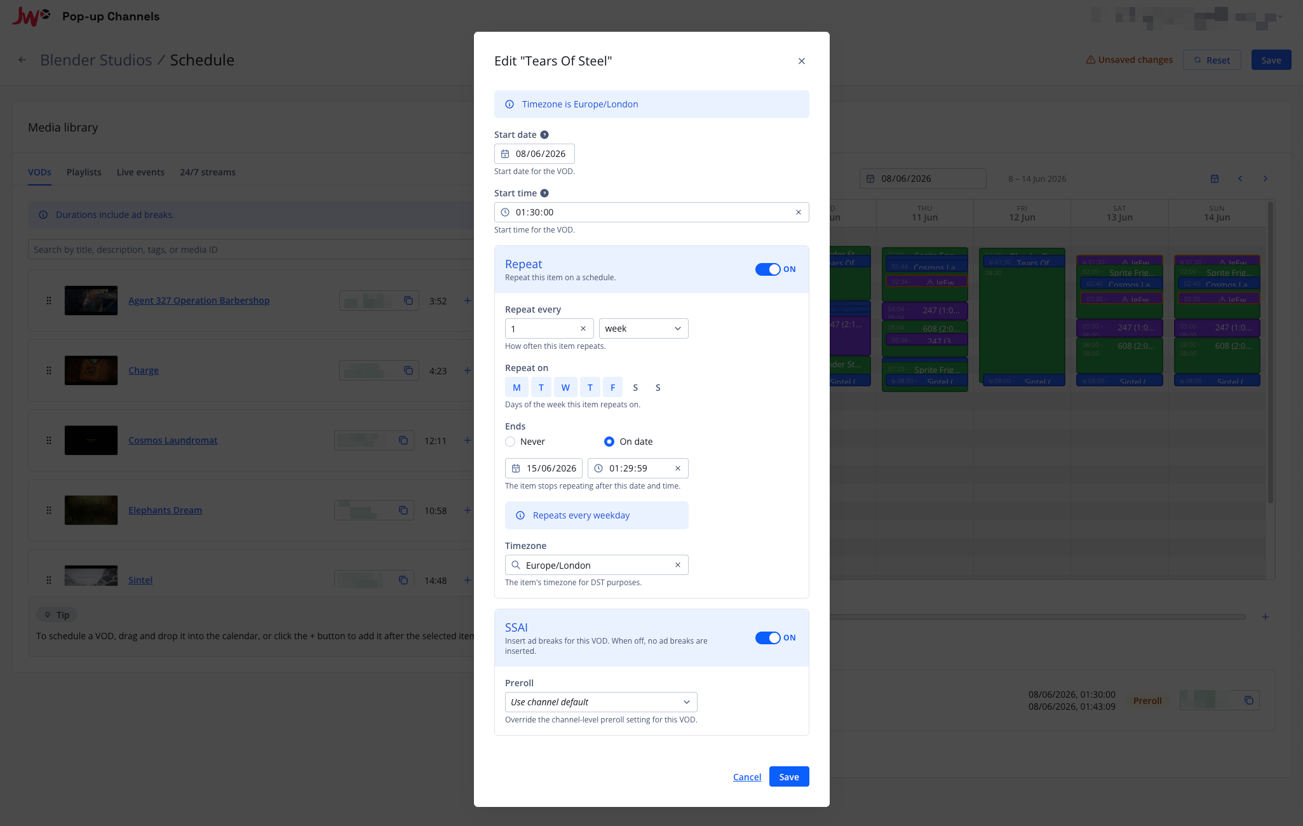Open the Agent 327 Operation Barbershop link
Image resolution: width=1303 pixels, height=826 pixels.
click(x=199, y=301)
